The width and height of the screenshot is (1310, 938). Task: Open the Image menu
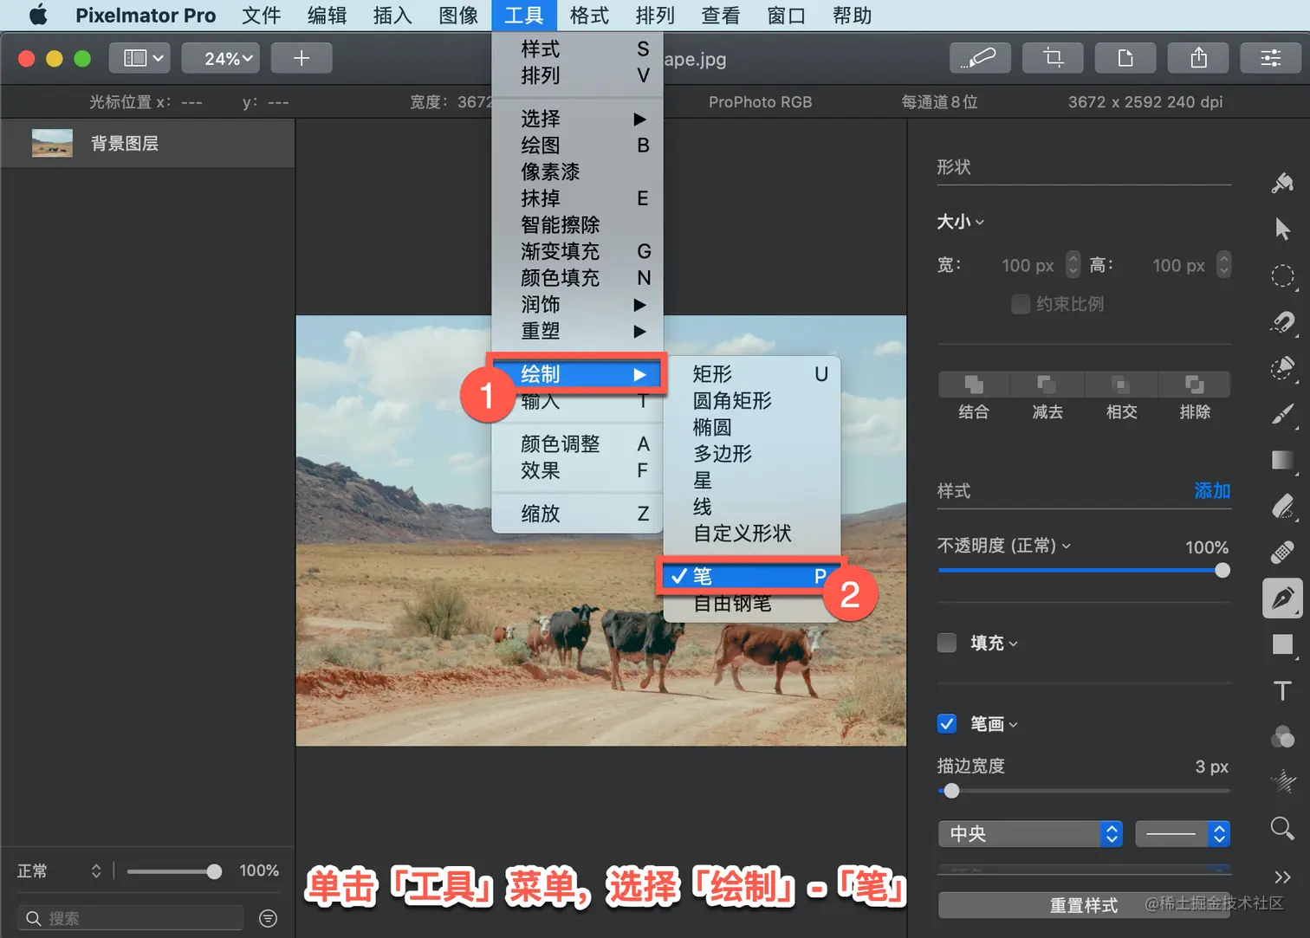[x=458, y=16]
